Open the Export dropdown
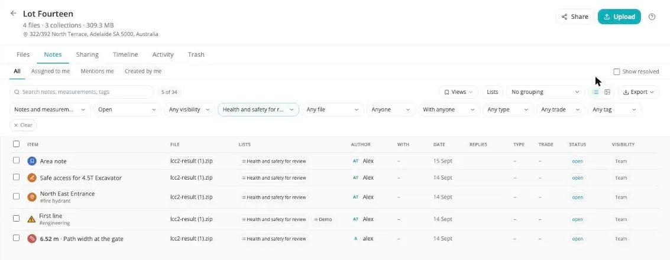The image size is (670, 260). (639, 92)
